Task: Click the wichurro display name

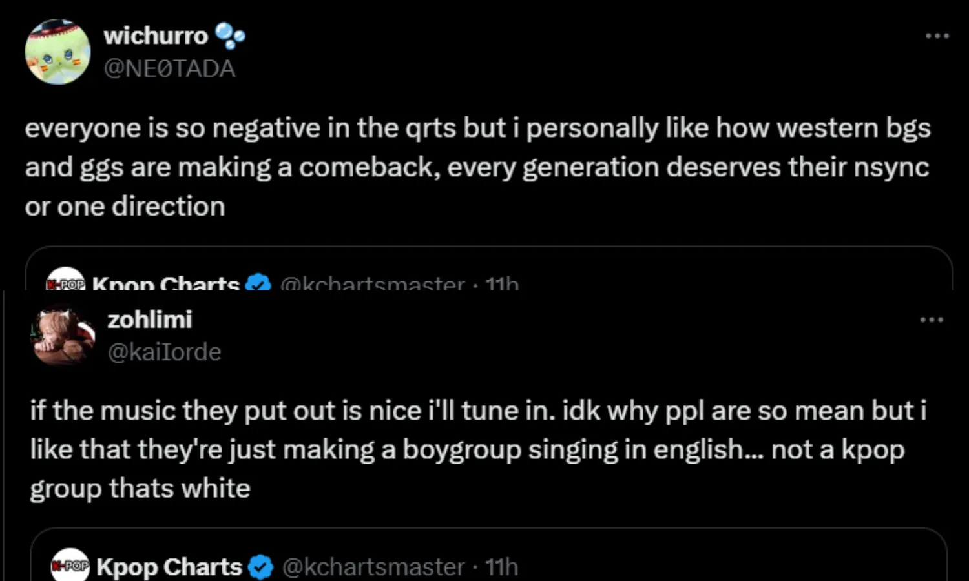Action: (156, 36)
